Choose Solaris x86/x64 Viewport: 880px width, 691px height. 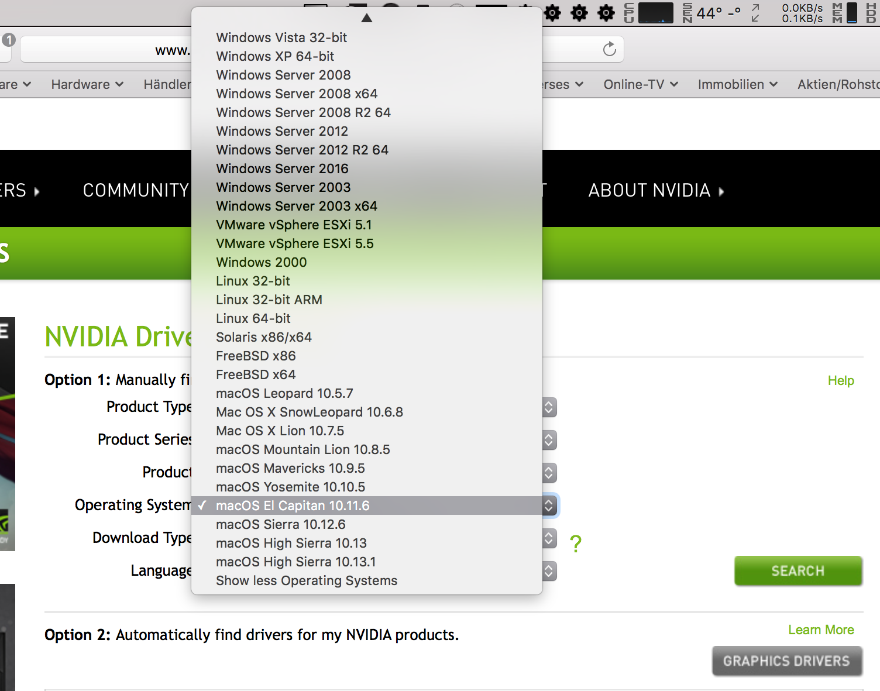point(367,337)
